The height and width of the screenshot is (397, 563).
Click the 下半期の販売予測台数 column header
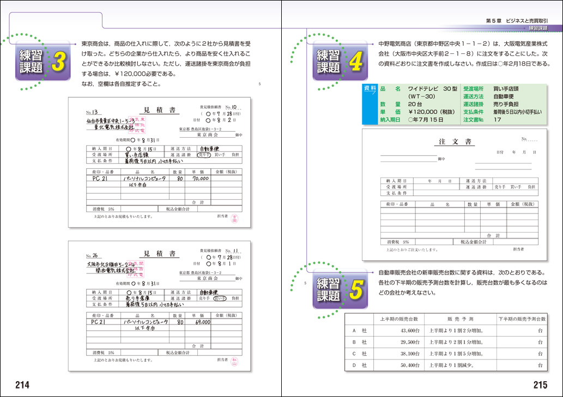[x=522, y=319]
